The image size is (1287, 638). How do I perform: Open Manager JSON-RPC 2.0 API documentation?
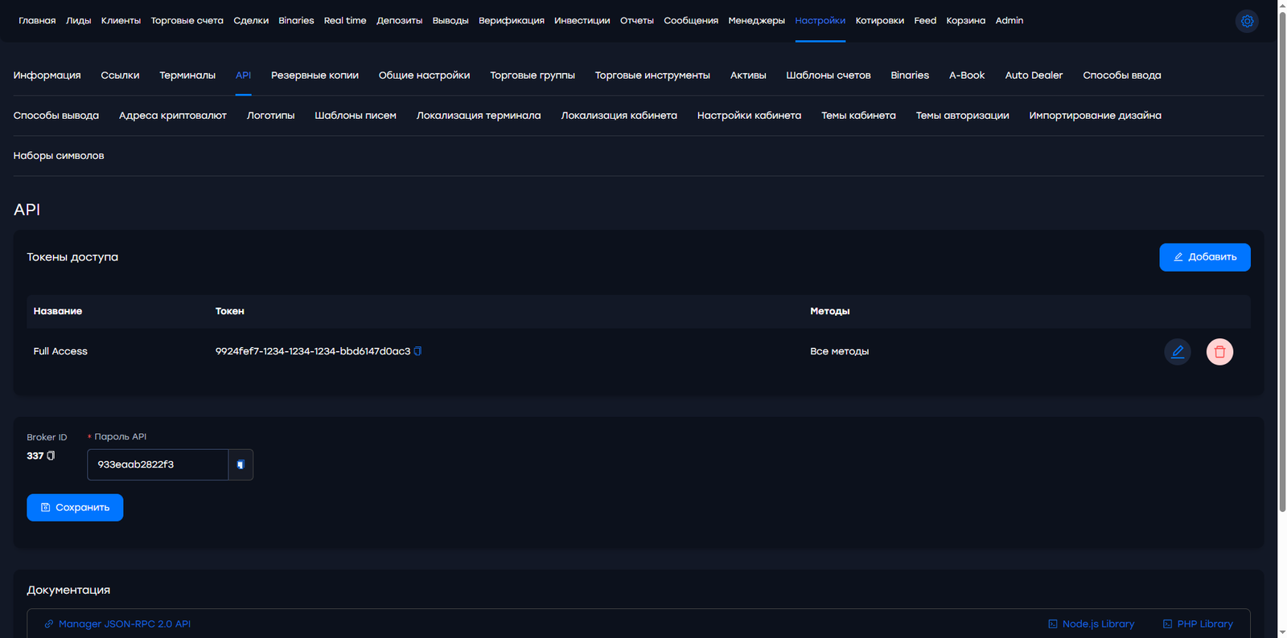tap(124, 624)
